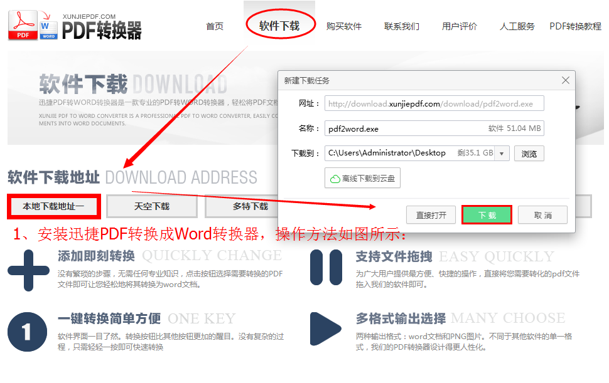Go to 购买软件 page
The image size is (609, 383).
coord(343,26)
